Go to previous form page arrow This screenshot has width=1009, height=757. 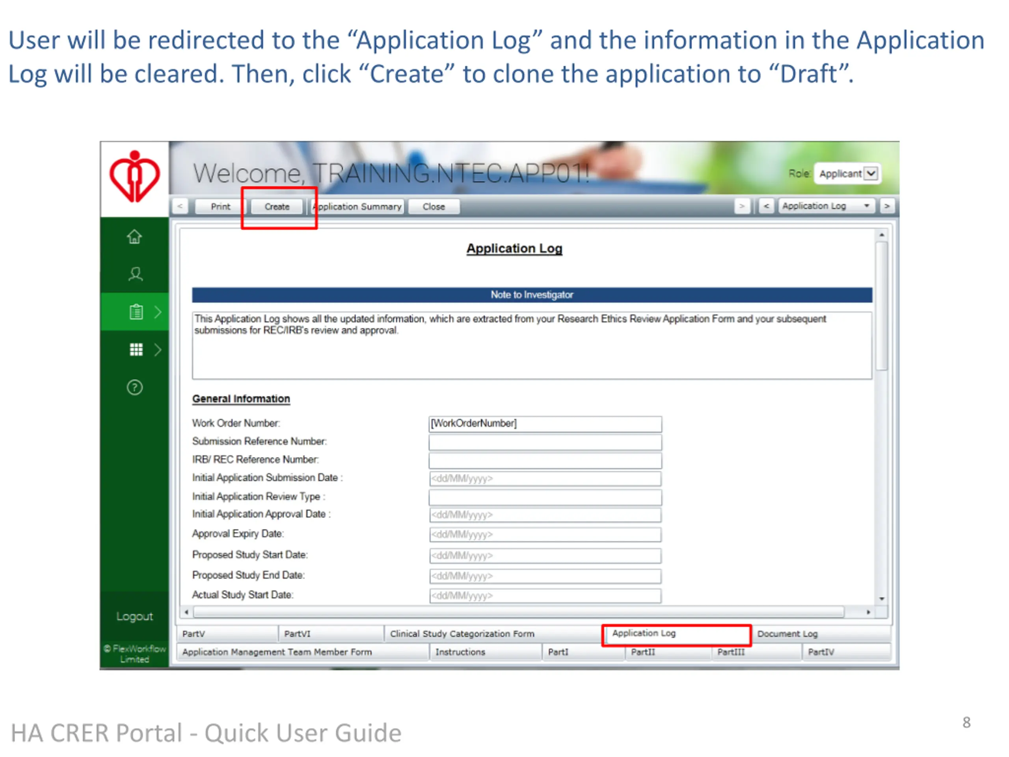coord(766,206)
